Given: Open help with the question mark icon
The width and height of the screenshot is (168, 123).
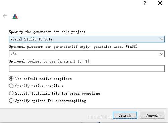Looking at the screenshot, I should click(x=145, y=3).
